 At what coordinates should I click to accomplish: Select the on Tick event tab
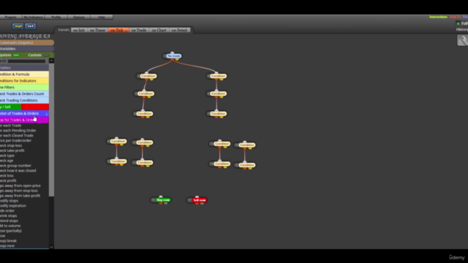click(118, 30)
